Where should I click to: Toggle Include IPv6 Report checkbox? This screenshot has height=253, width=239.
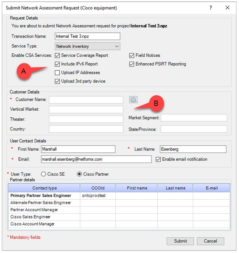coord(57,64)
